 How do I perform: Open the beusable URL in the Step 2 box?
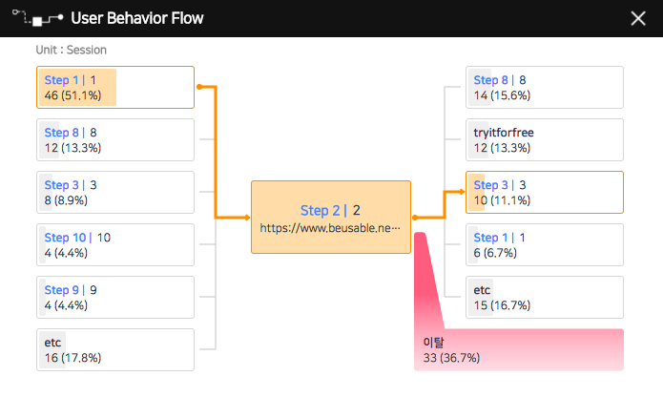pos(330,228)
